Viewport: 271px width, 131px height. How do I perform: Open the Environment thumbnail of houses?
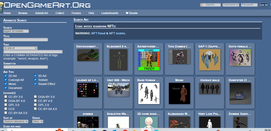pyautogui.click(x=88, y=55)
